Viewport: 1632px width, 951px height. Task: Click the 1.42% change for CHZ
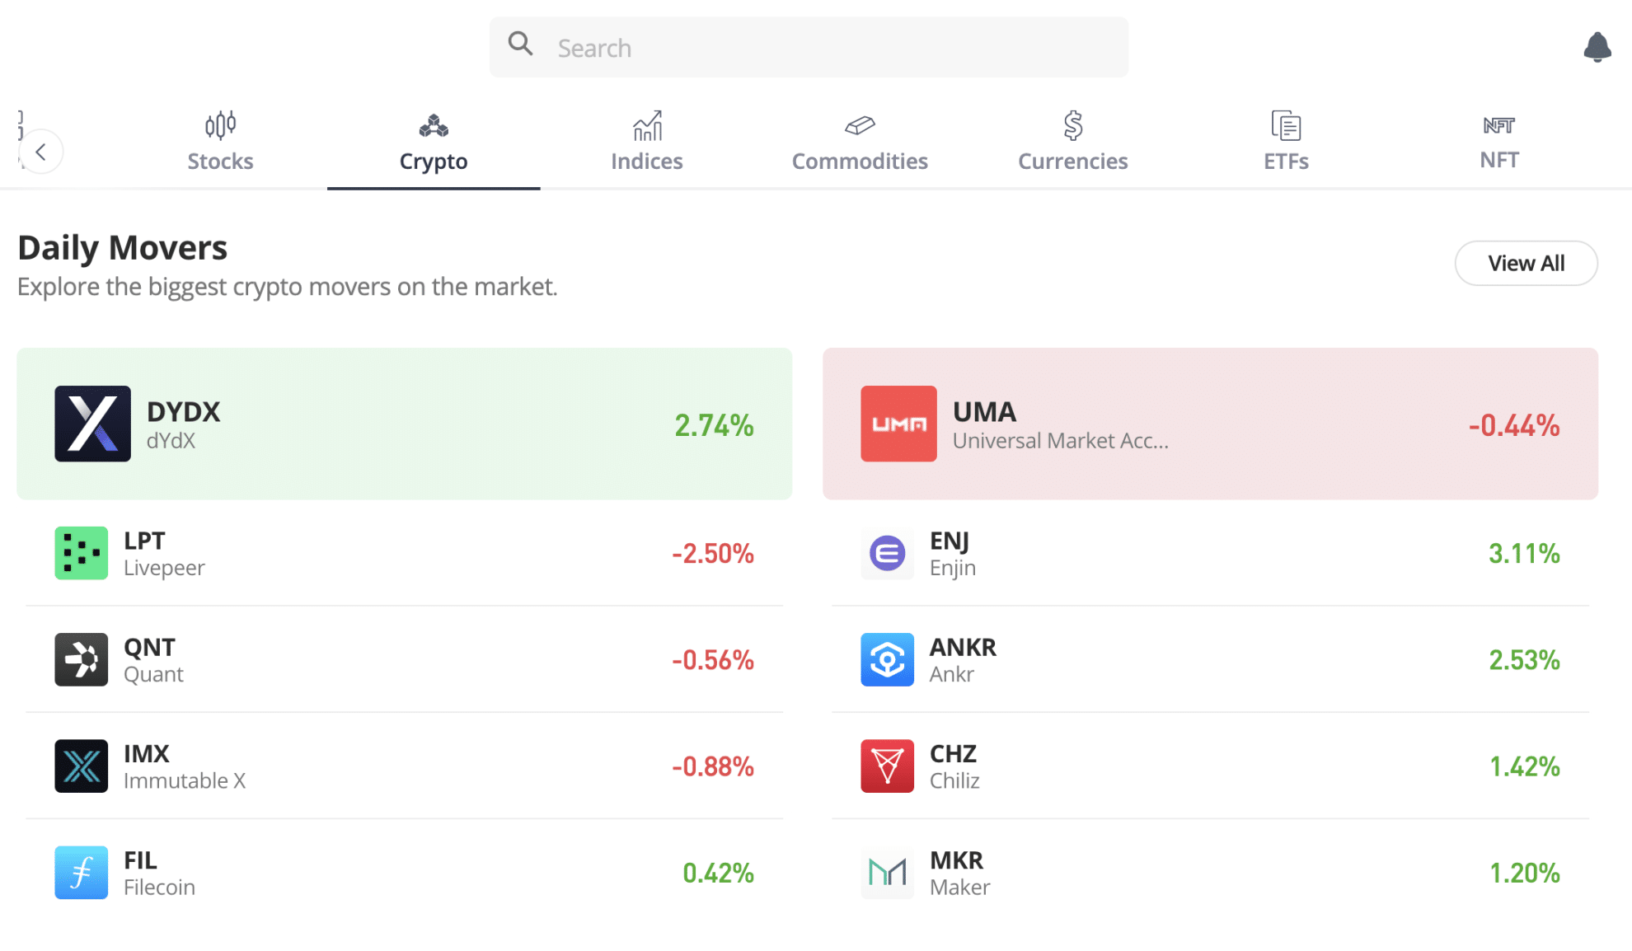pos(1524,766)
